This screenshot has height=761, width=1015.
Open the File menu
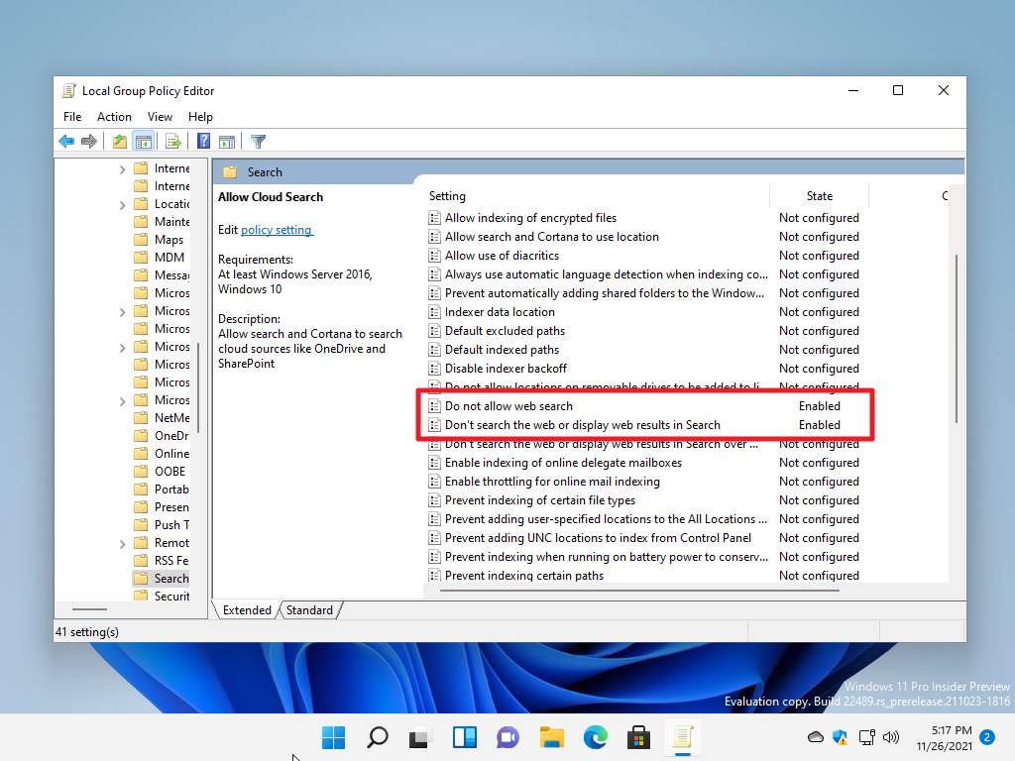(72, 117)
